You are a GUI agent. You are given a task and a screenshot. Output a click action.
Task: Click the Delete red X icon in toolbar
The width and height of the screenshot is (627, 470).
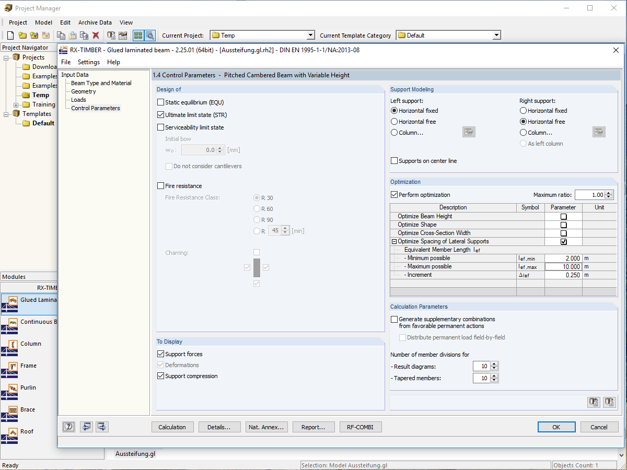point(96,34)
